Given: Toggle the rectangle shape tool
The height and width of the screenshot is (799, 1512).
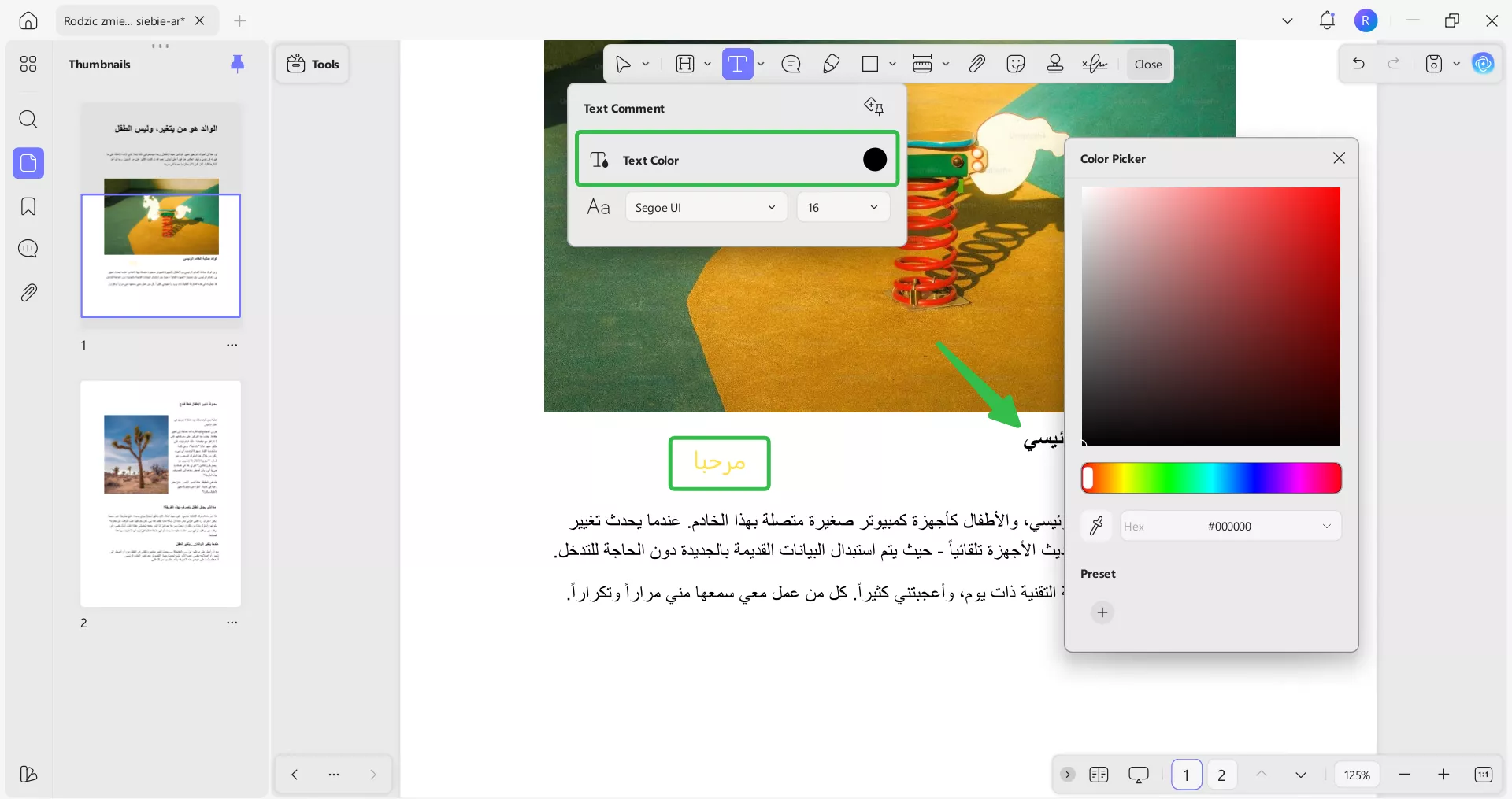Looking at the screenshot, I should (869, 64).
